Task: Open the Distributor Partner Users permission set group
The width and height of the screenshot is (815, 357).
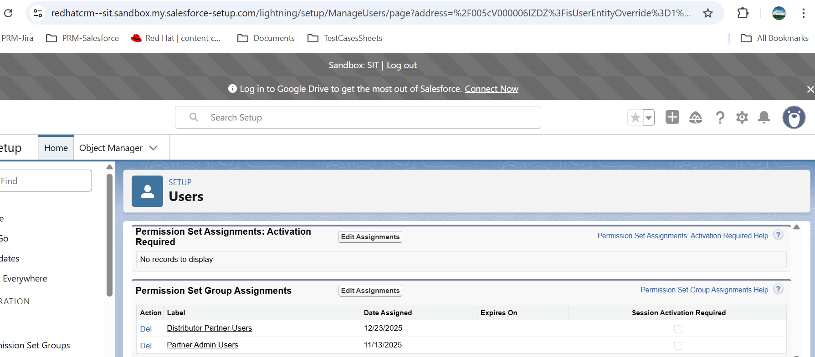Action: 209,328
